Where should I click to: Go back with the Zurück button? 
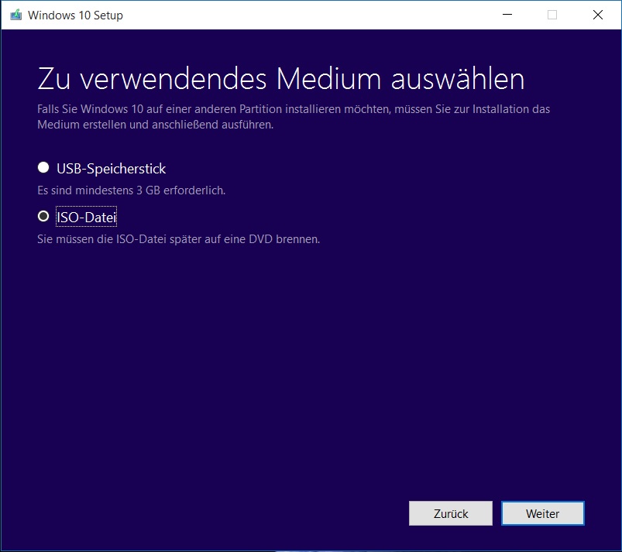[451, 513]
